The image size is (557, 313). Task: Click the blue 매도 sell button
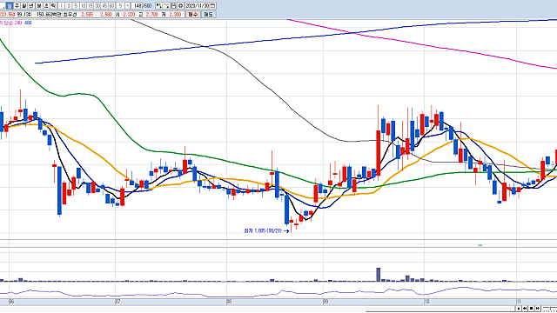click(x=208, y=14)
